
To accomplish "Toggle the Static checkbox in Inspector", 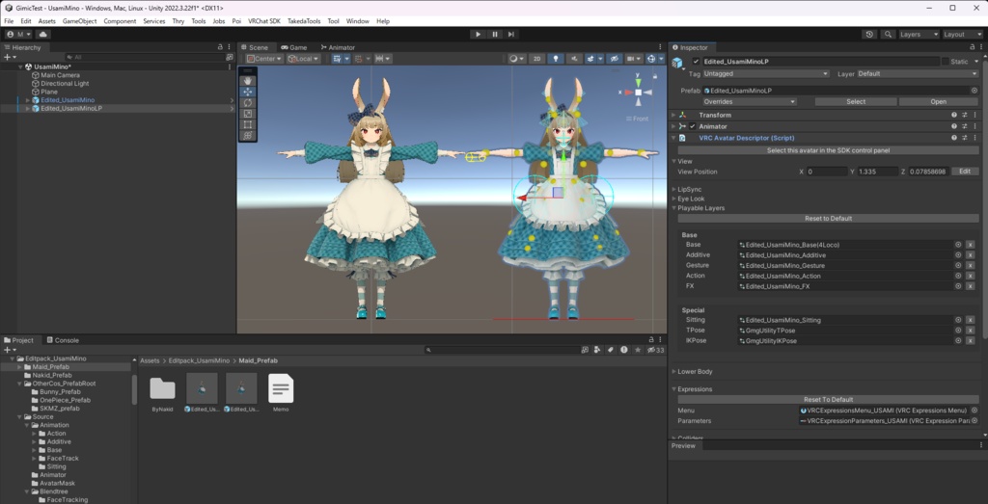I will tap(946, 61).
